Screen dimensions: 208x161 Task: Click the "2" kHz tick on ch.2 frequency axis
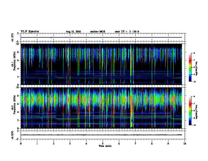(x=18, y=120)
